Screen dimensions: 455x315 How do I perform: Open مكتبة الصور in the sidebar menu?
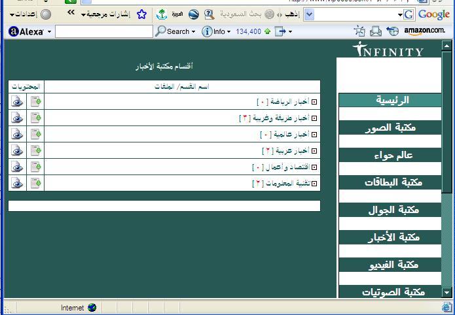390,127
